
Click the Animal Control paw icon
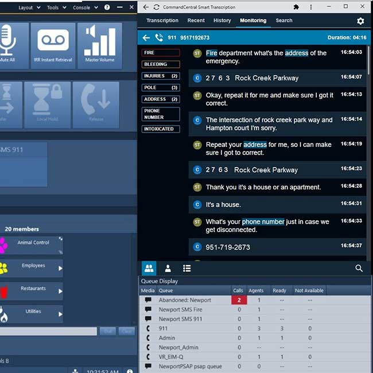point(3,246)
